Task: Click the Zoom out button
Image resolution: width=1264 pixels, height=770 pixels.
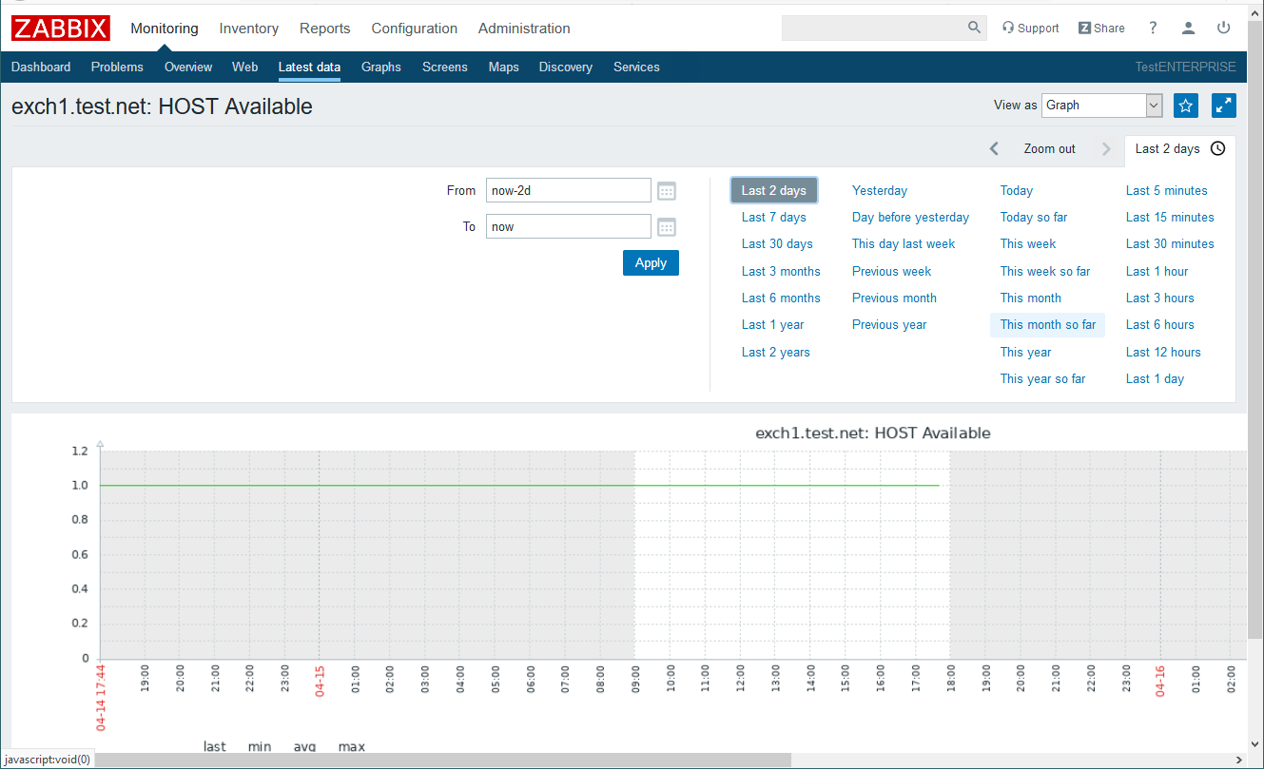Action: (1049, 148)
